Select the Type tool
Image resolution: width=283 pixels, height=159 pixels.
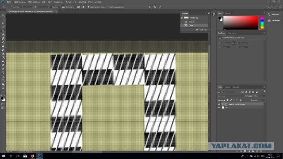pyautogui.click(x=3, y=73)
